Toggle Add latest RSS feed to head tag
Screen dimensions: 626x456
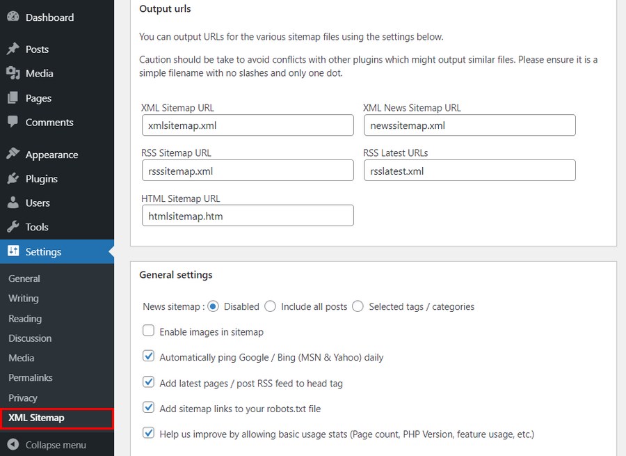click(149, 382)
